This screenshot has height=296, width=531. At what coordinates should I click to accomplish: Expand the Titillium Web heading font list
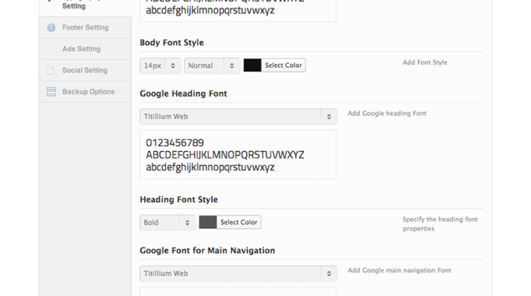coord(238,117)
